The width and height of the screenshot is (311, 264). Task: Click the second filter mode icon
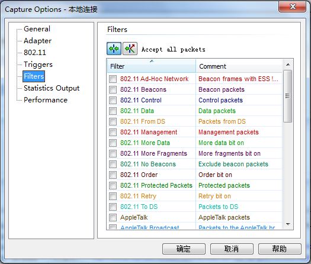coord(130,49)
